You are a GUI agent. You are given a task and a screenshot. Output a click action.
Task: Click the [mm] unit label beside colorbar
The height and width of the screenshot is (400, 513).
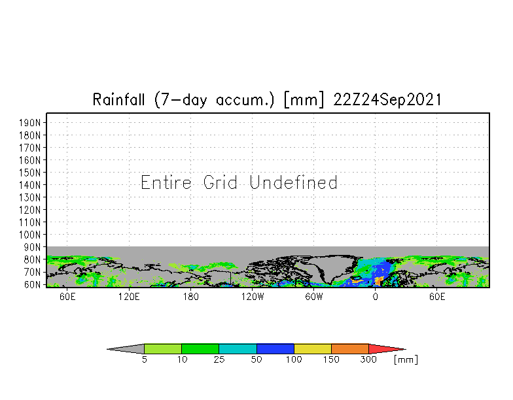[406, 359]
